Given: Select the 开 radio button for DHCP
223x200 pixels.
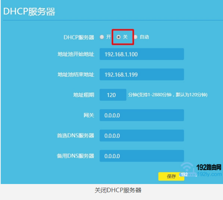Looking at the screenshot, I should click(102, 37).
